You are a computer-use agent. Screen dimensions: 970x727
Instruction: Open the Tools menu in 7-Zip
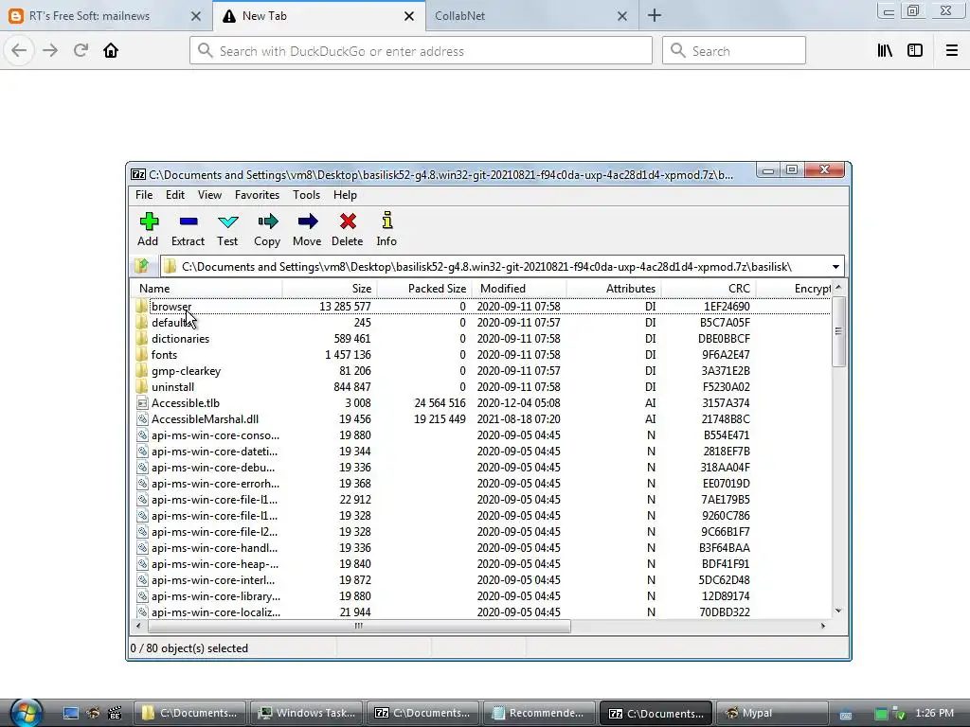pos(306,195)
